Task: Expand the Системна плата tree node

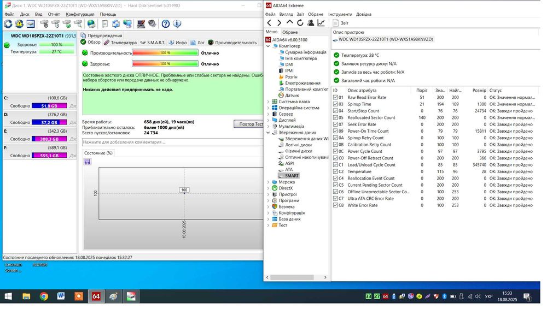Action: [x=268, y=102]
